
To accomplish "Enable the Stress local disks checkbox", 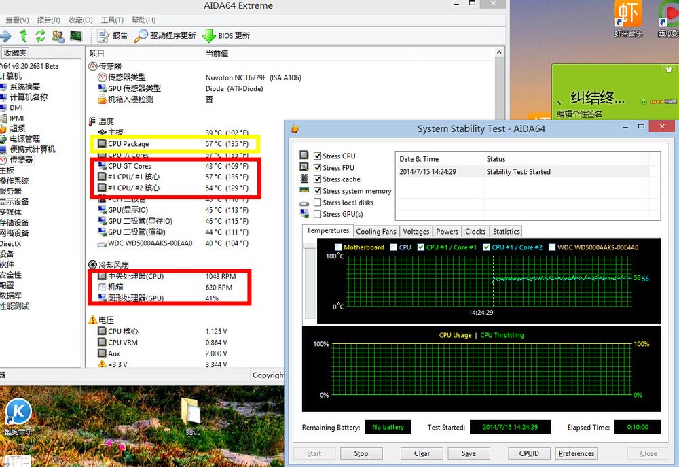I will coord(317,203).
